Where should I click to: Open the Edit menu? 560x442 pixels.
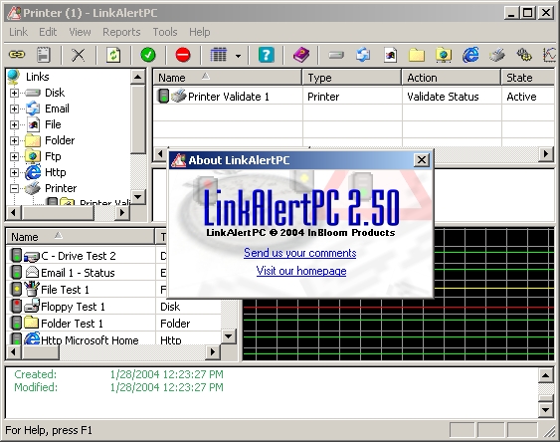tap(48, 32)
